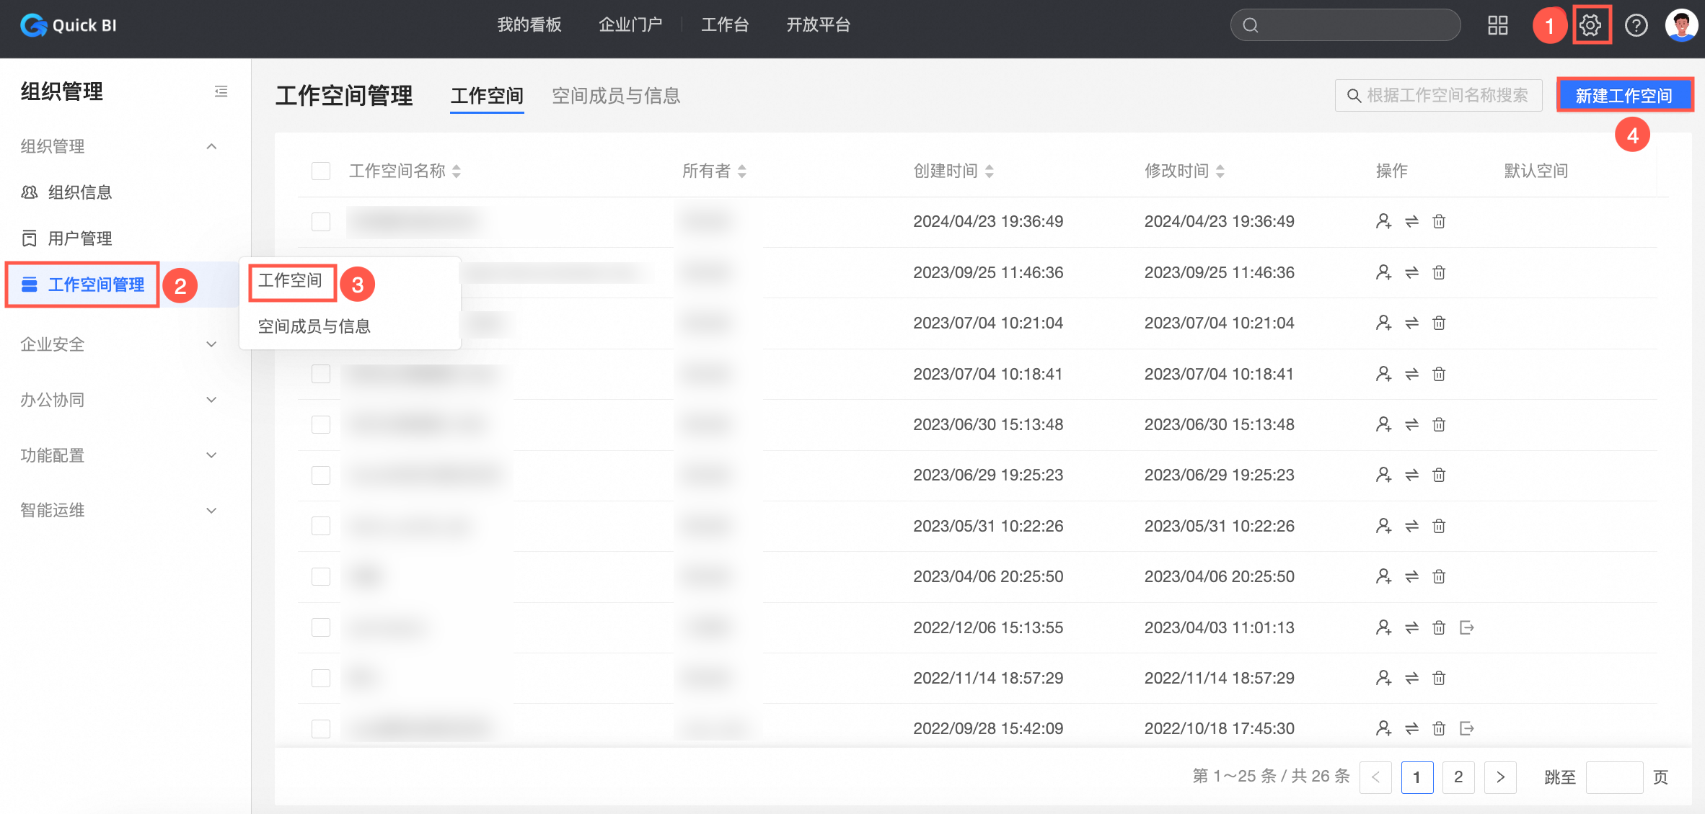Choose 空间成员与信息 in the flyout submenu
The width and height of the screenshot is (1705, 814).
point(314,326)
